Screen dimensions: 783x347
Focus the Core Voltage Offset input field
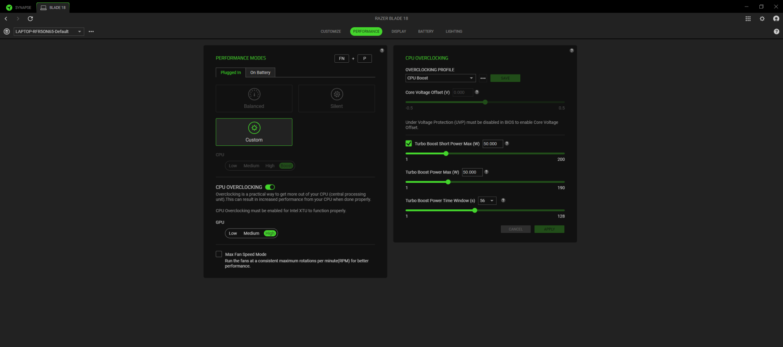[463, 92]
